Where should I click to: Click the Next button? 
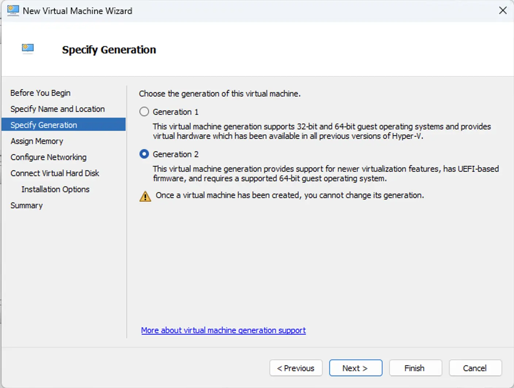(x=356, y=368)
